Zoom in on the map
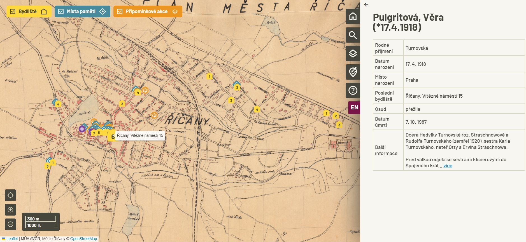526x242 pixels. (x=10, y=210)
